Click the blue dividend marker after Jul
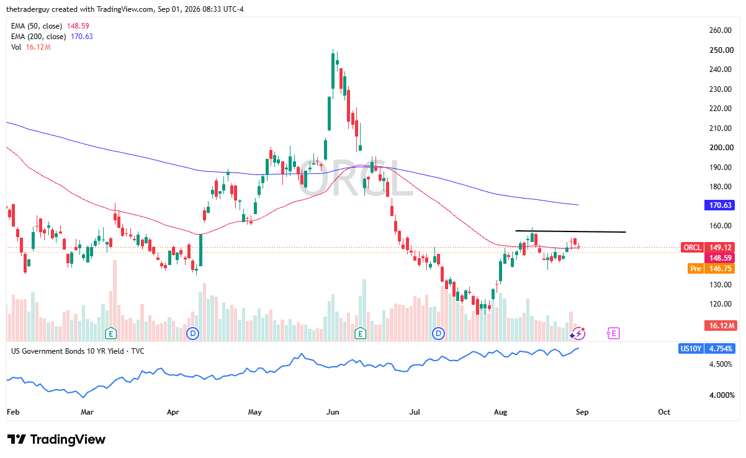Image resolution: width=746 pixels, height=458 pixels. click(x=439, y=334)
